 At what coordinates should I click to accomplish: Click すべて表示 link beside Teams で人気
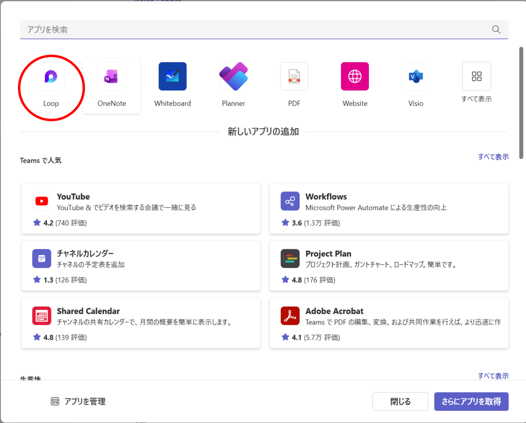(493, 157)
